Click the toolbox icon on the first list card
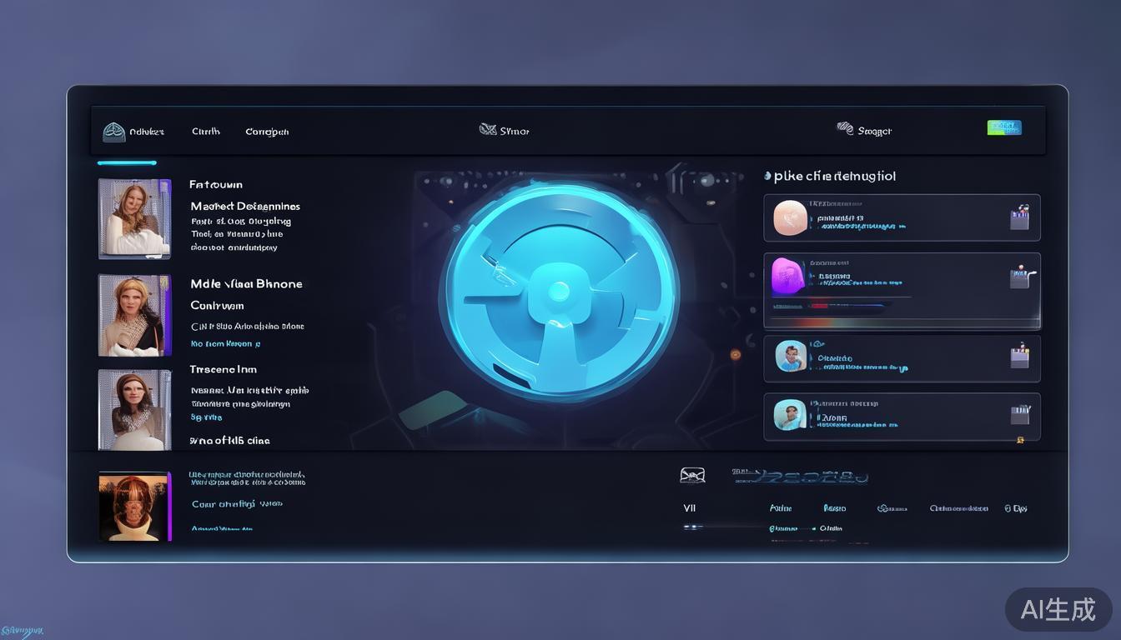This screenshot has height=640, width=1121. 1019,218
